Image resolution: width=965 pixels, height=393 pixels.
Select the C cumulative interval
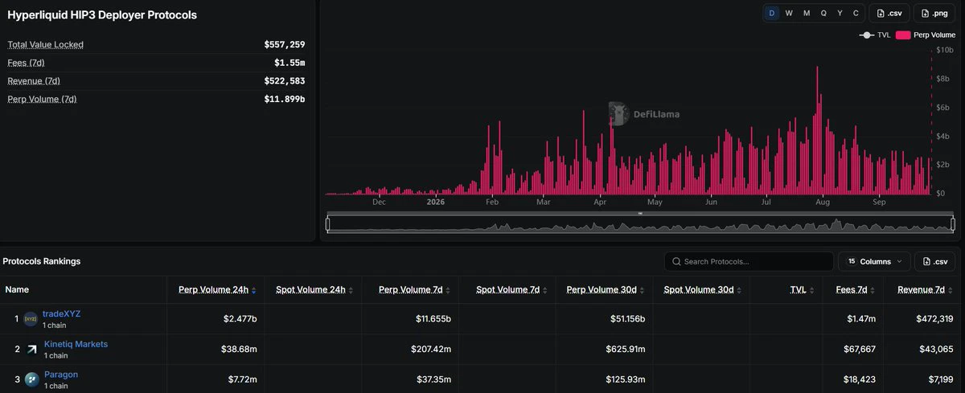(856, 13)
